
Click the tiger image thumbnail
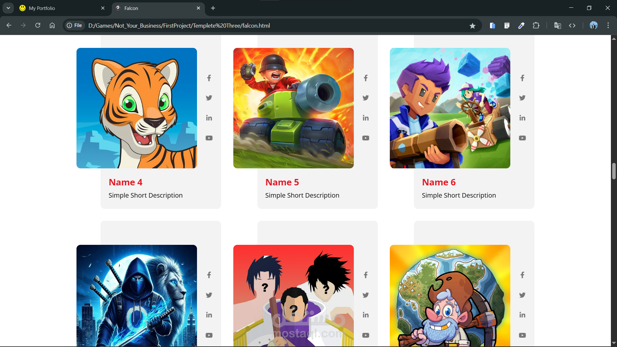pos(137,108)
